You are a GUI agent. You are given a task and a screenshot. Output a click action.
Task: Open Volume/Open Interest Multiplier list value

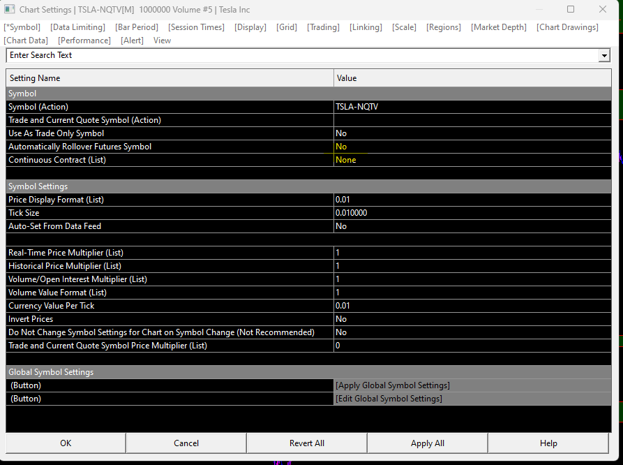coord(472,279)
